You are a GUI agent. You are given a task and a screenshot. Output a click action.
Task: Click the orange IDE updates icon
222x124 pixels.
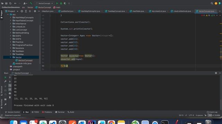[216, 3]
